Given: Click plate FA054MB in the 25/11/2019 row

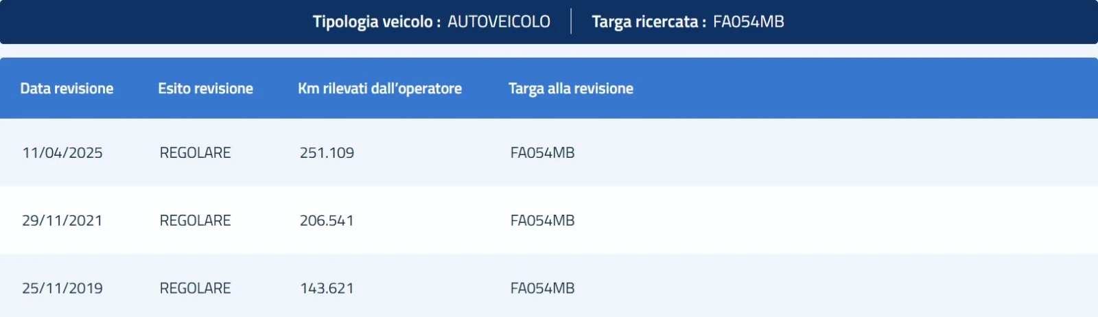Looking at the screenshot, I should [x=542, y=289].
